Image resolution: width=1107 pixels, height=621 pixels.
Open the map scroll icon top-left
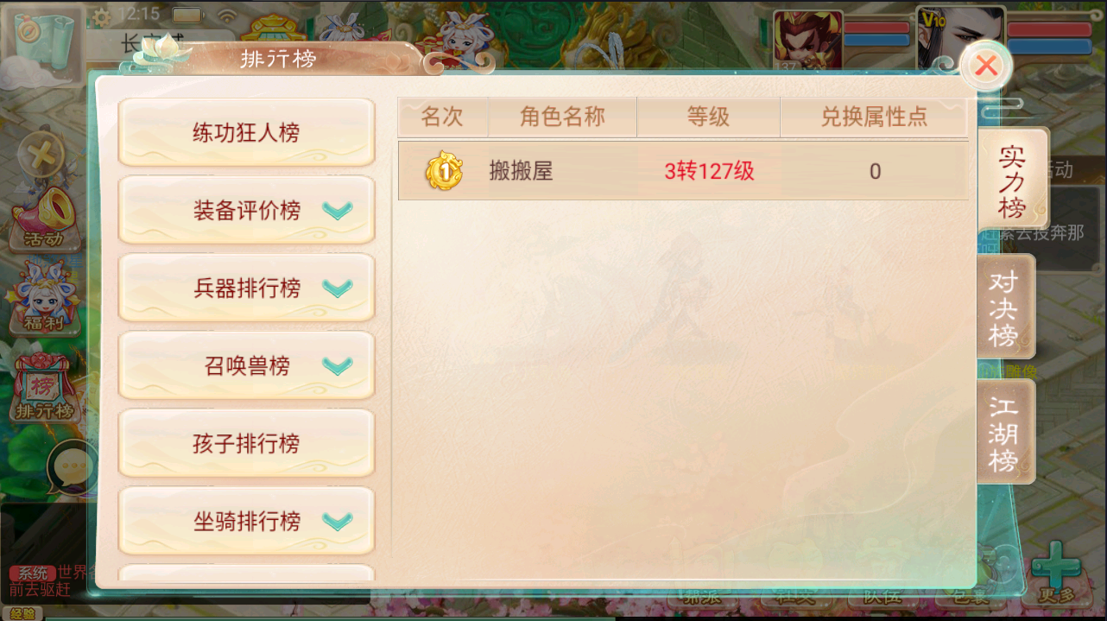click(x=45, y=43)
